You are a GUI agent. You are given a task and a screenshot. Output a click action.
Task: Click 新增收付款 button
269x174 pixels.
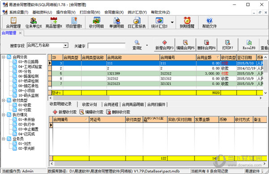click(x=65, y=112)
